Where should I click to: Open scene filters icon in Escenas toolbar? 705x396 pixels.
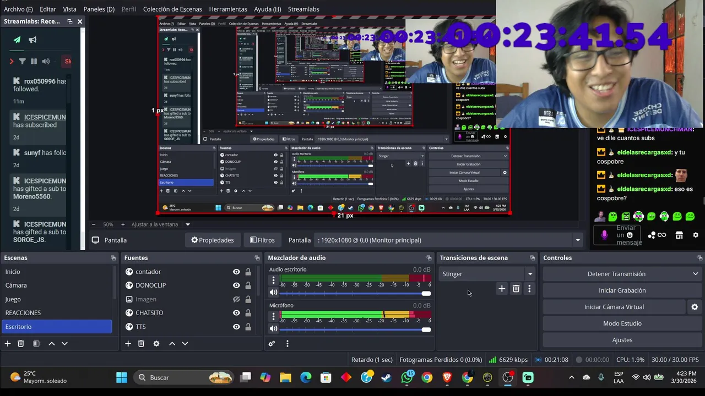36,344
